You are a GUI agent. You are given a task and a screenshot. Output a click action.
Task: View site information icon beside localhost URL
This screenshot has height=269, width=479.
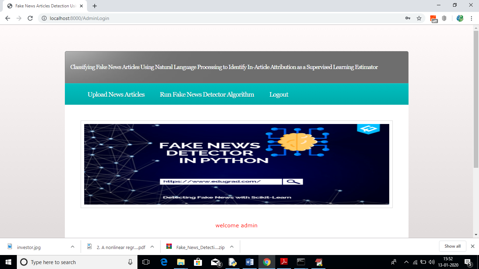coord(44,18)
